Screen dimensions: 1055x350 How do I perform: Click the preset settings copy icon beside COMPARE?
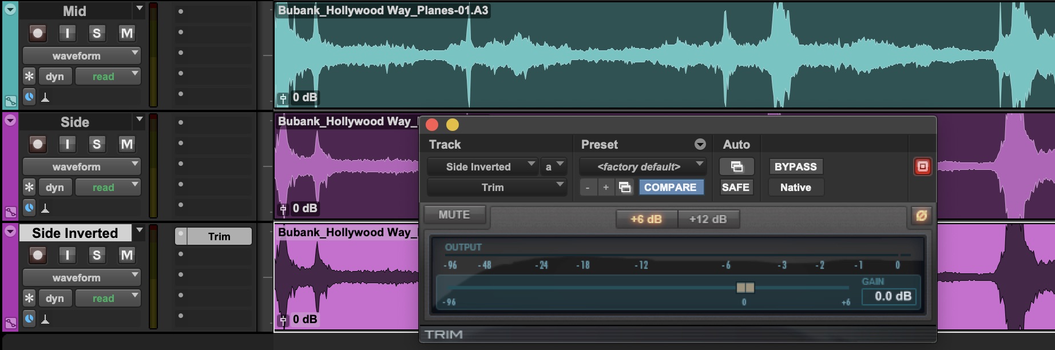pos(625,188)
